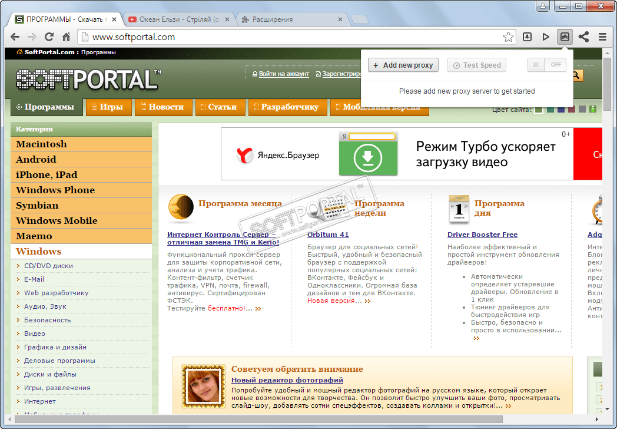
Task: Bookmark this page with the star icon
Action: pyautogui.click(x=508, y=37)
